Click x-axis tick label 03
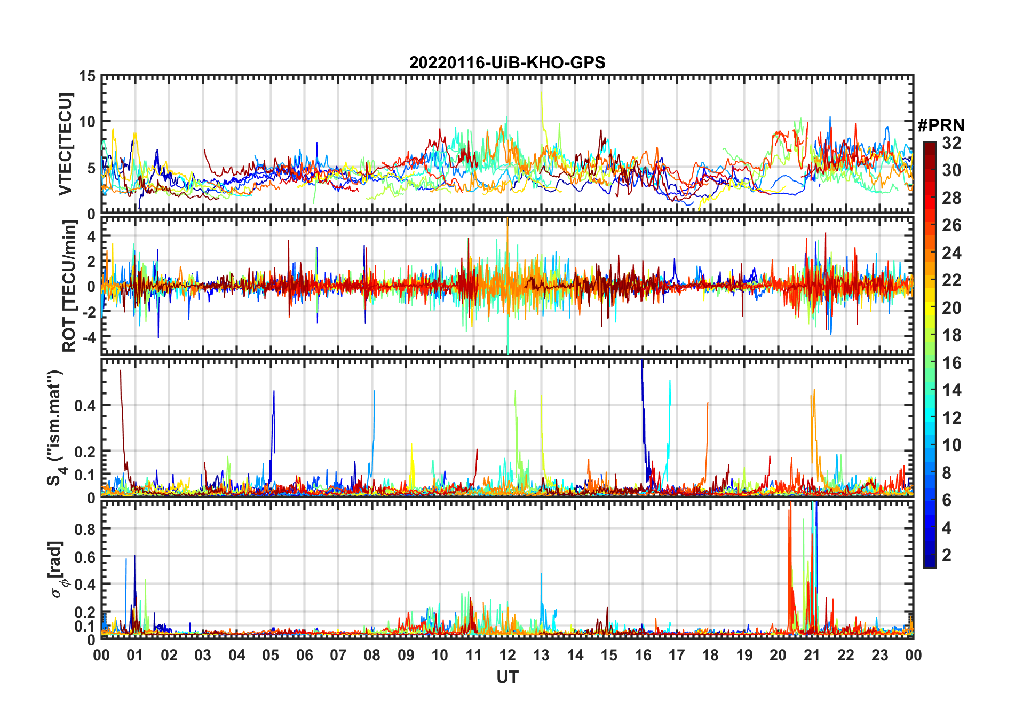 click(x=203, y=655)
